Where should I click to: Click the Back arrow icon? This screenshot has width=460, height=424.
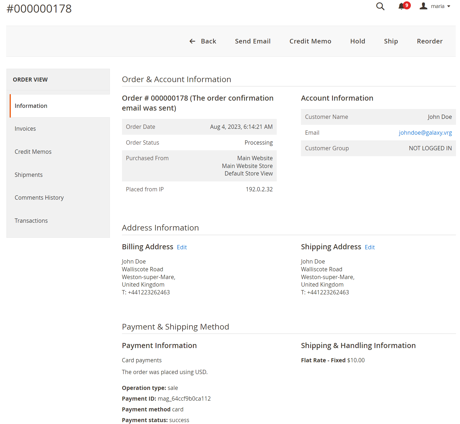click(192, 41)
